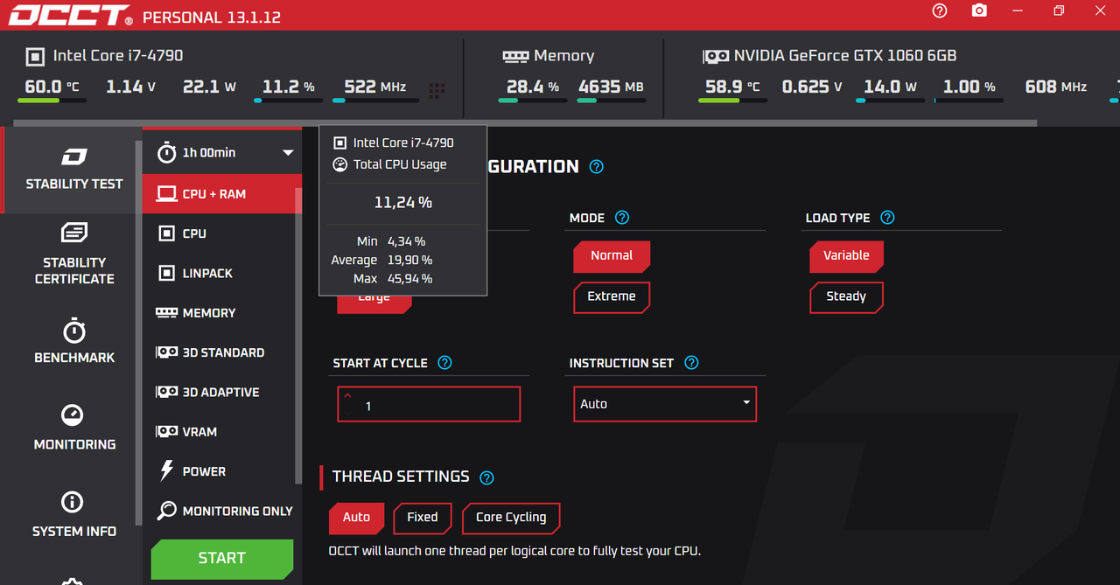Click the memory module icon beside Memory
This screenshot has height=585, width=1120.
515,56
